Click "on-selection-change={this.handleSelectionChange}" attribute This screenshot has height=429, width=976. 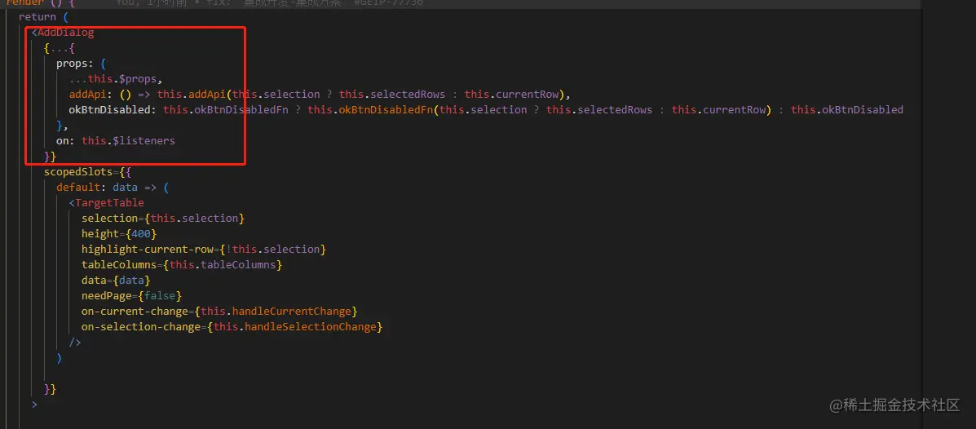coord(232,327)
